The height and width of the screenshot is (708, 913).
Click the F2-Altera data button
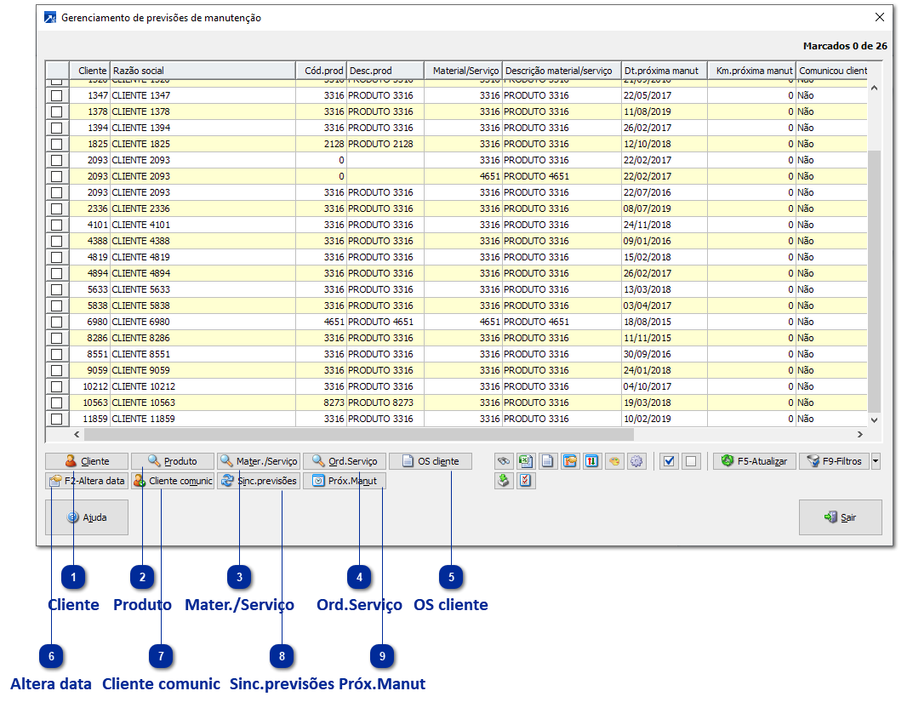(87, 481)
